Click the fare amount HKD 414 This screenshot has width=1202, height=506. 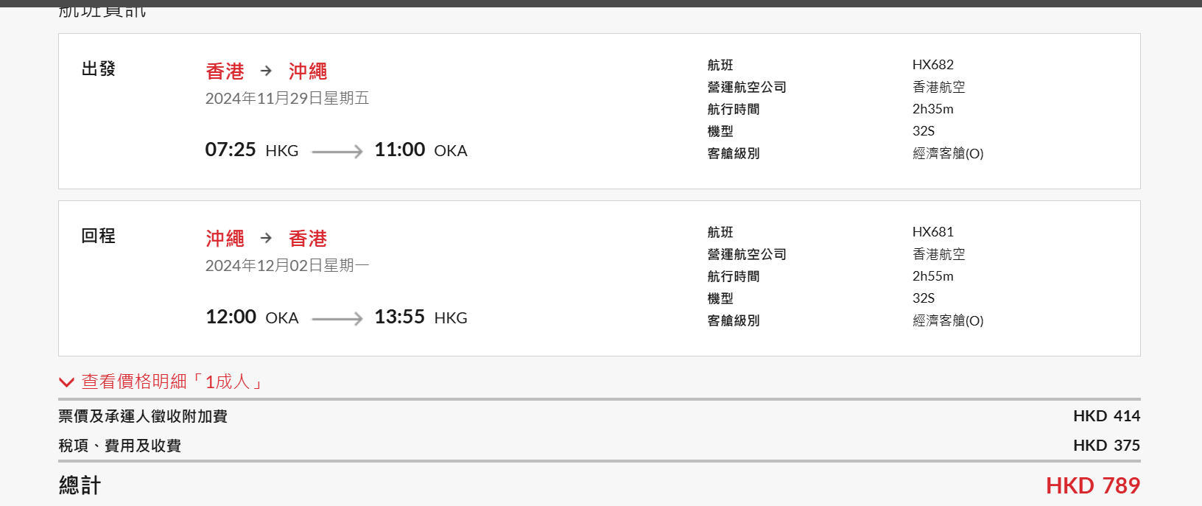tap(1106, 416)
